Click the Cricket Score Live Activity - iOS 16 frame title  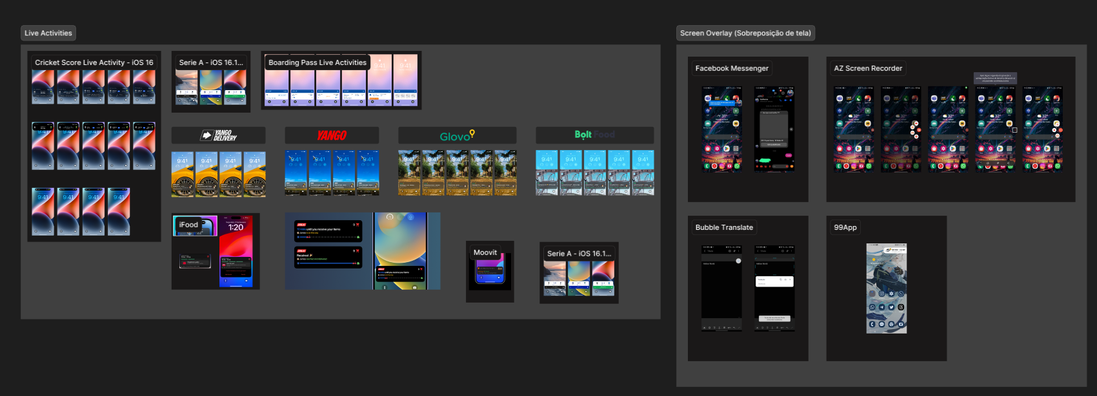point(94,62)
